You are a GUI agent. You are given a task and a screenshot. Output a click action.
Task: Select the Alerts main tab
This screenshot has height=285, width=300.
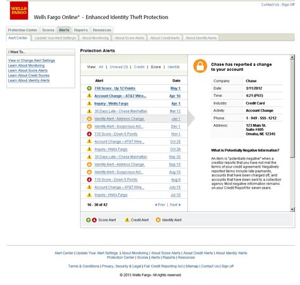tap(64, 30)
